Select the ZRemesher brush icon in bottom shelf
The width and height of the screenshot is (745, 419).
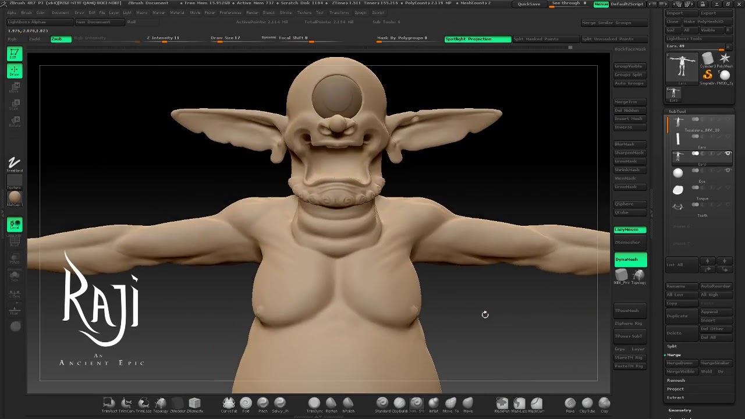(194, 403)
